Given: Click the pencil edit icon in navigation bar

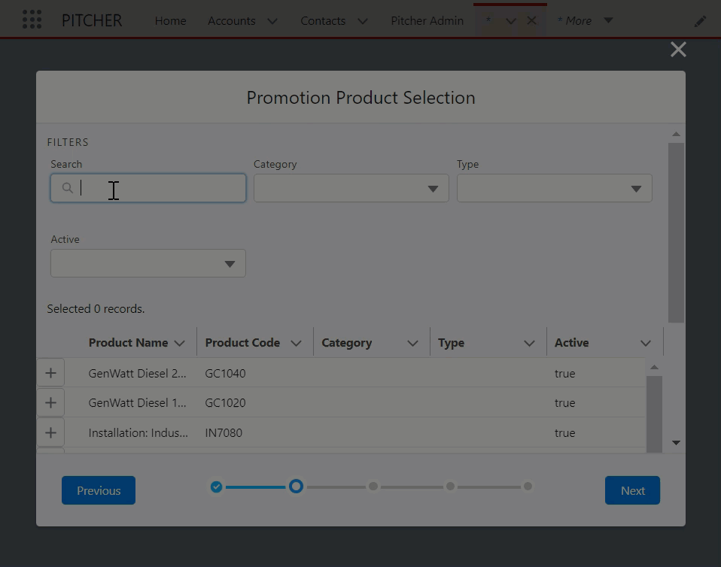Looking at the screenshot, I should tap(700, 21).
